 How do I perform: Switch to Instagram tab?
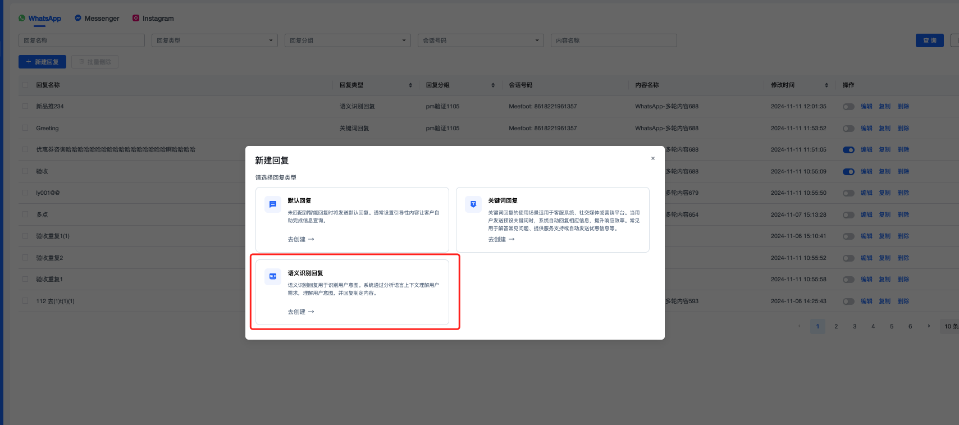pyautogui.click(x=153, y=18)
